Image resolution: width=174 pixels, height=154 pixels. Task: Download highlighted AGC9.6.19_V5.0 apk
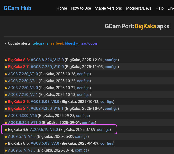(x=44, y=130)
